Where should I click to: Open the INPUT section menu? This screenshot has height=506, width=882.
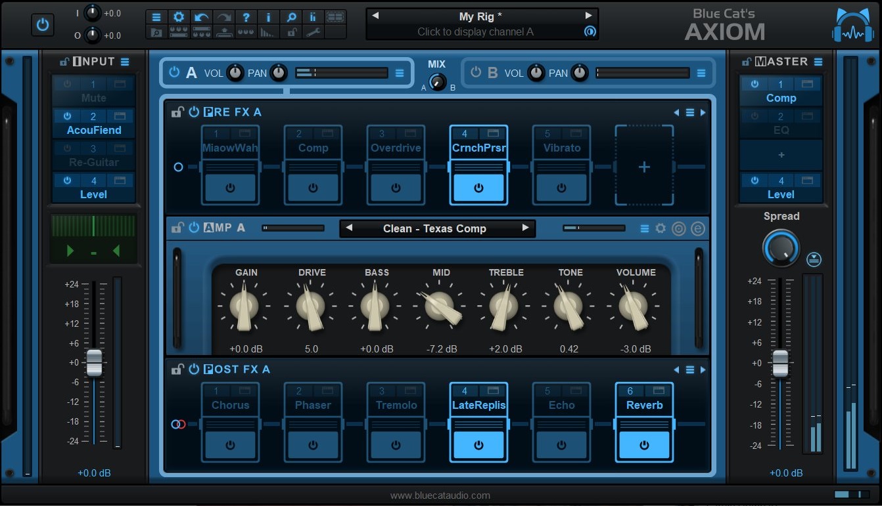pos(125,62)
